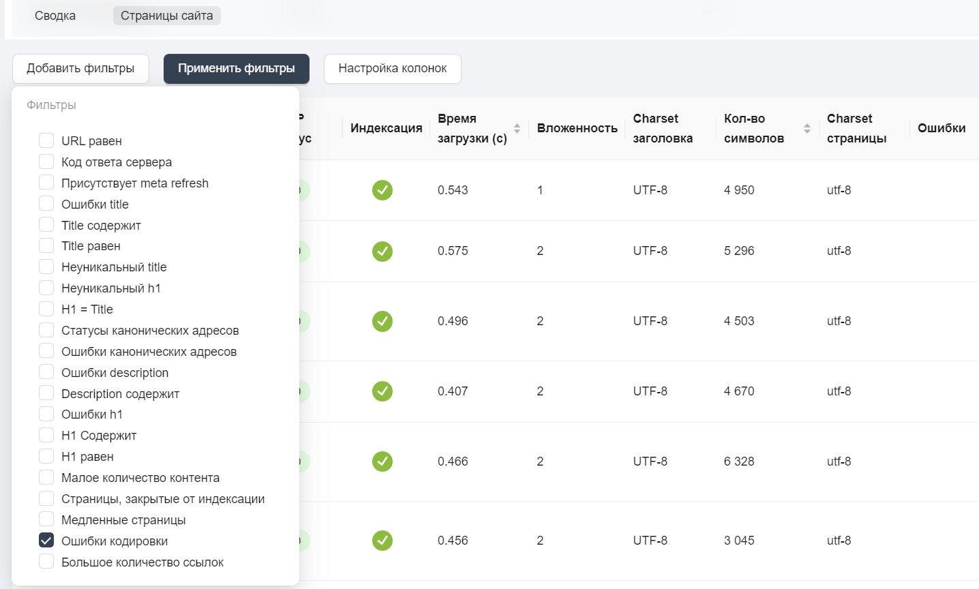Select the load time value 0.496

(x=453, y=321)
